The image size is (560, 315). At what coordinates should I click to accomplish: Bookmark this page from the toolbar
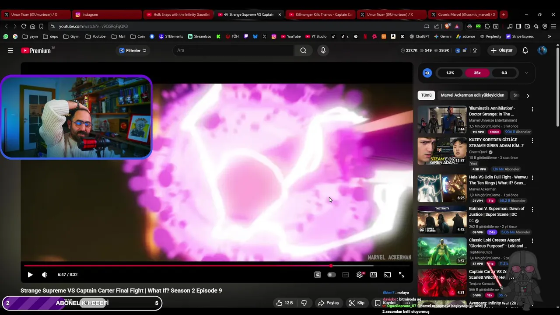[x=41, y=26]
